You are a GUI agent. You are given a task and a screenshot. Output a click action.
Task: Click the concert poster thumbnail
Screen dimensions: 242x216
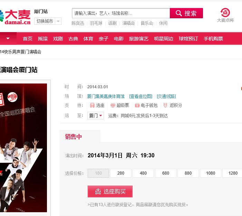pos(23,148)
